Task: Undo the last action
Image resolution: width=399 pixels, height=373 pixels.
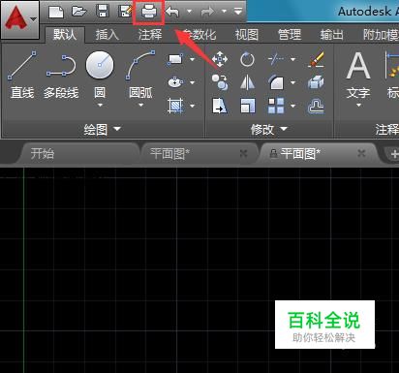Action: tap(172, 12)
